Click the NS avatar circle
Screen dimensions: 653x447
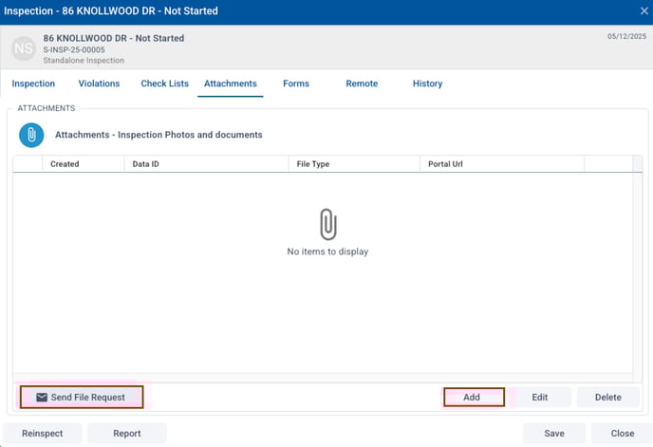pyautogui.click(x=24, y=48)
